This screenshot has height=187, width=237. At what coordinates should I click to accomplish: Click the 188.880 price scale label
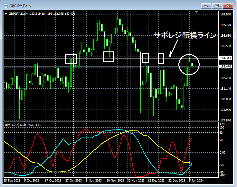click(x=225, y=14)
